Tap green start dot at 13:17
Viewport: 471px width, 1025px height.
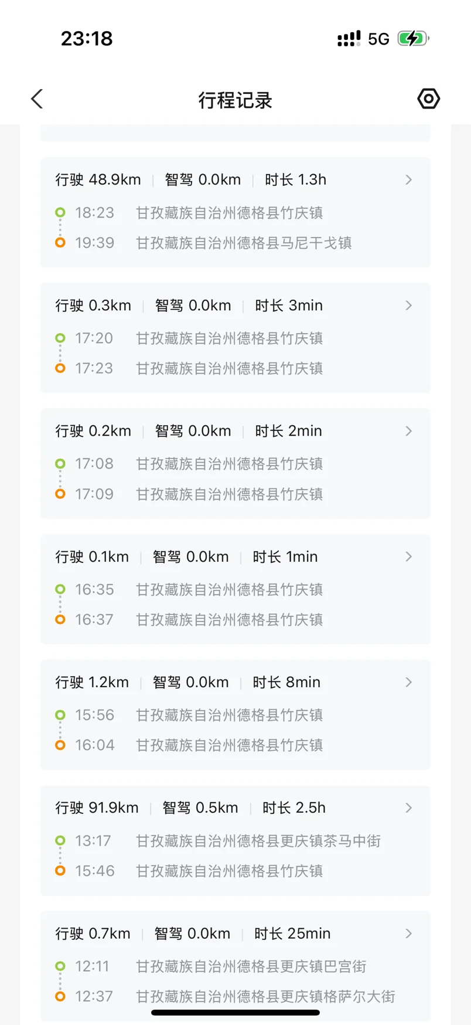[60, 840]
